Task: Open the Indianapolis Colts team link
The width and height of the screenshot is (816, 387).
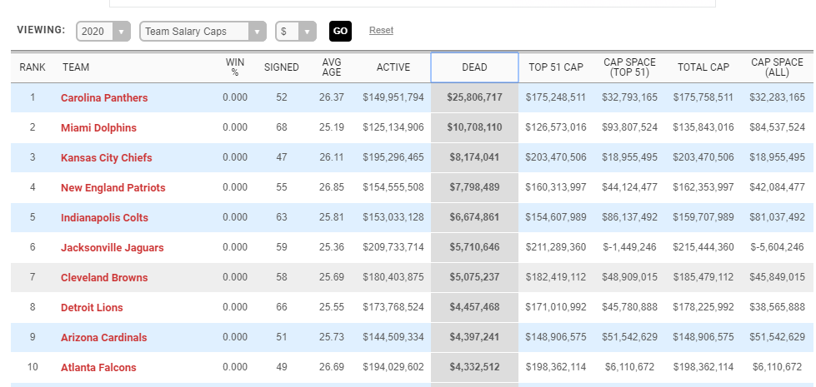Action: click(104, 218)
